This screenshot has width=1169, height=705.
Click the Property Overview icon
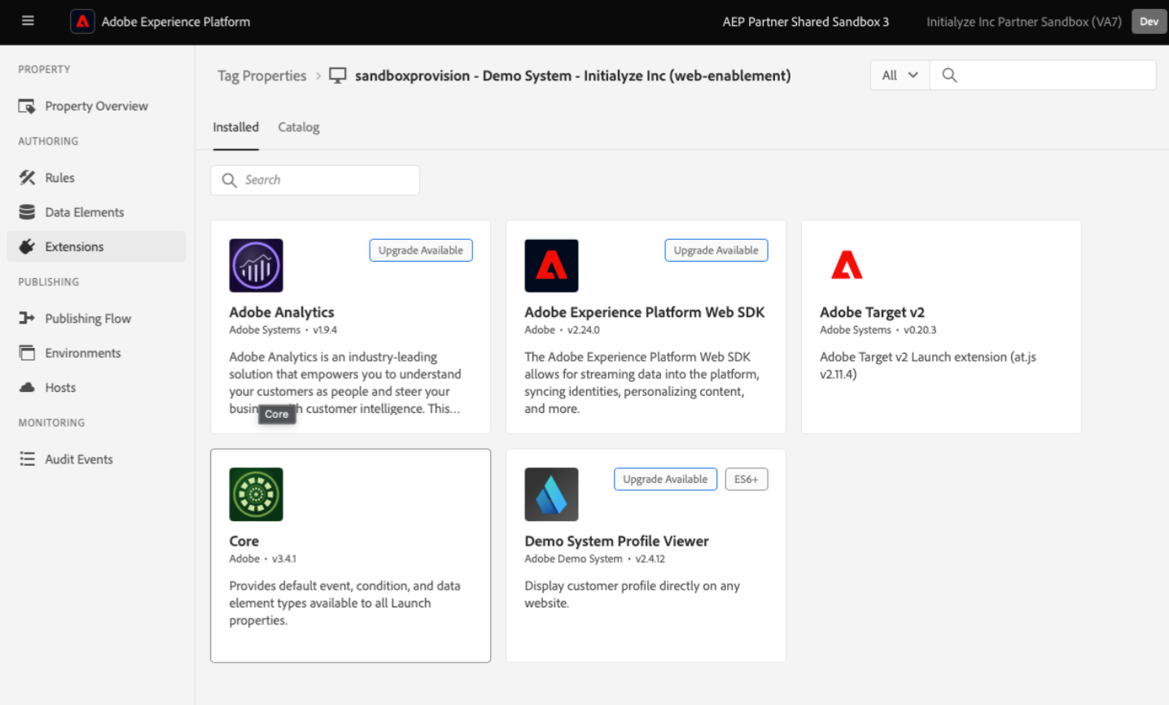pos(27,106)
